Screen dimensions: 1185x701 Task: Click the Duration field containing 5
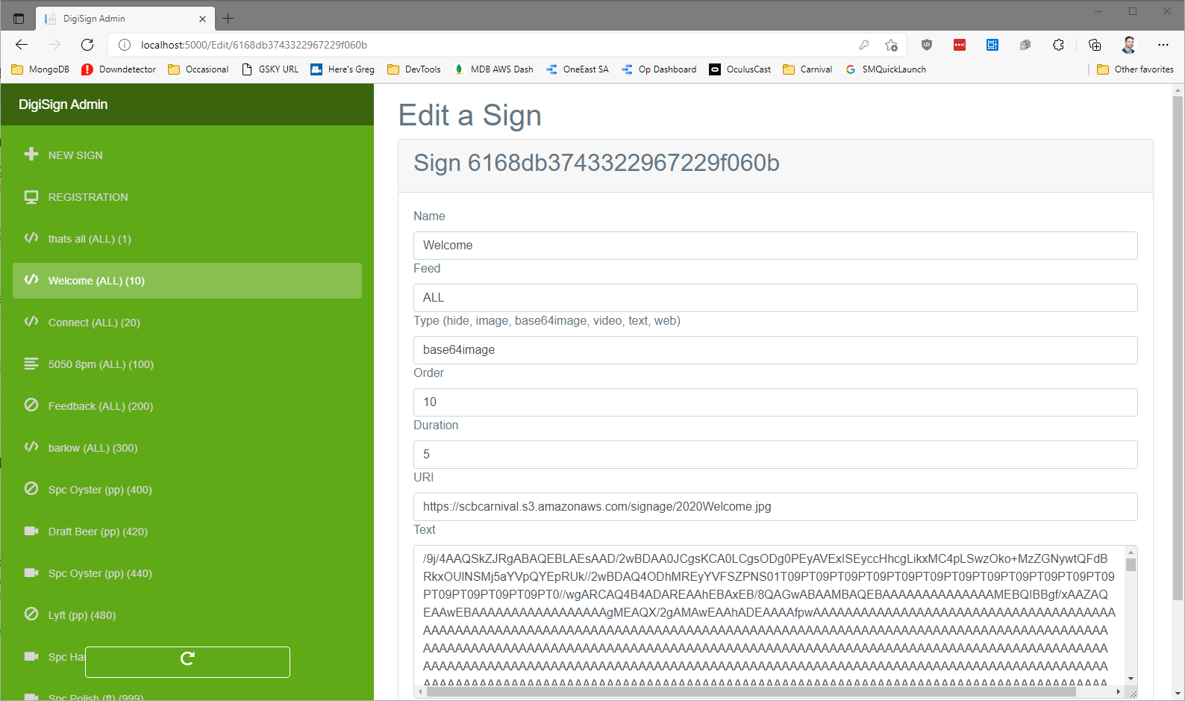tap(775, 455)
